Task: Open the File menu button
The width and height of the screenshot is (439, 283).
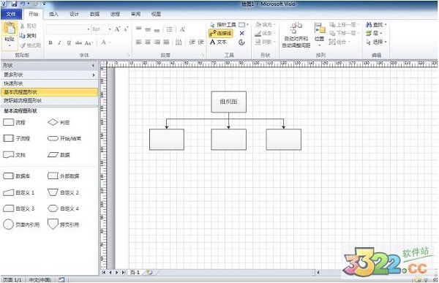Action: [11, 14]
